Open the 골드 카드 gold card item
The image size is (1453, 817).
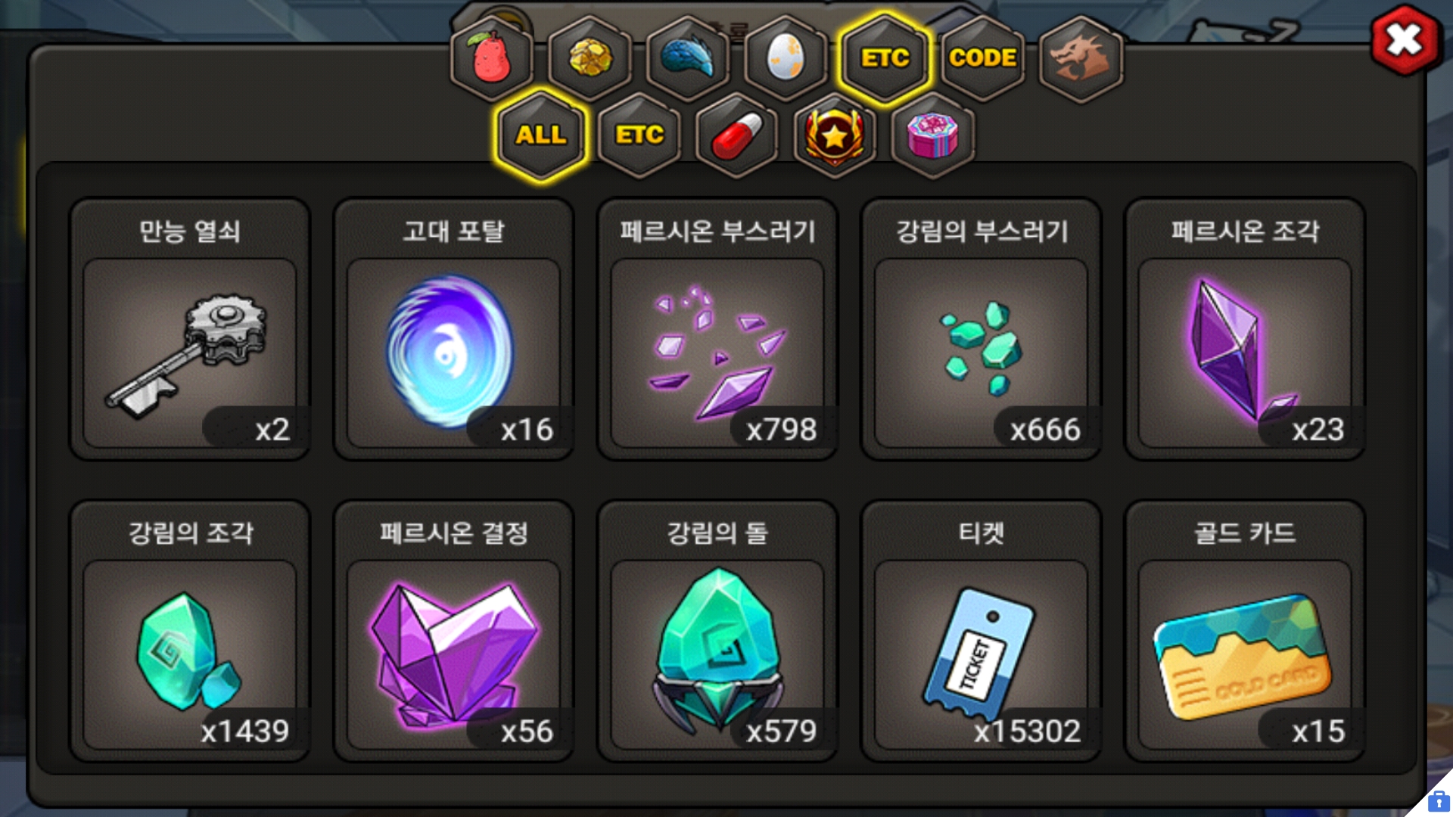click(1245, 632)
